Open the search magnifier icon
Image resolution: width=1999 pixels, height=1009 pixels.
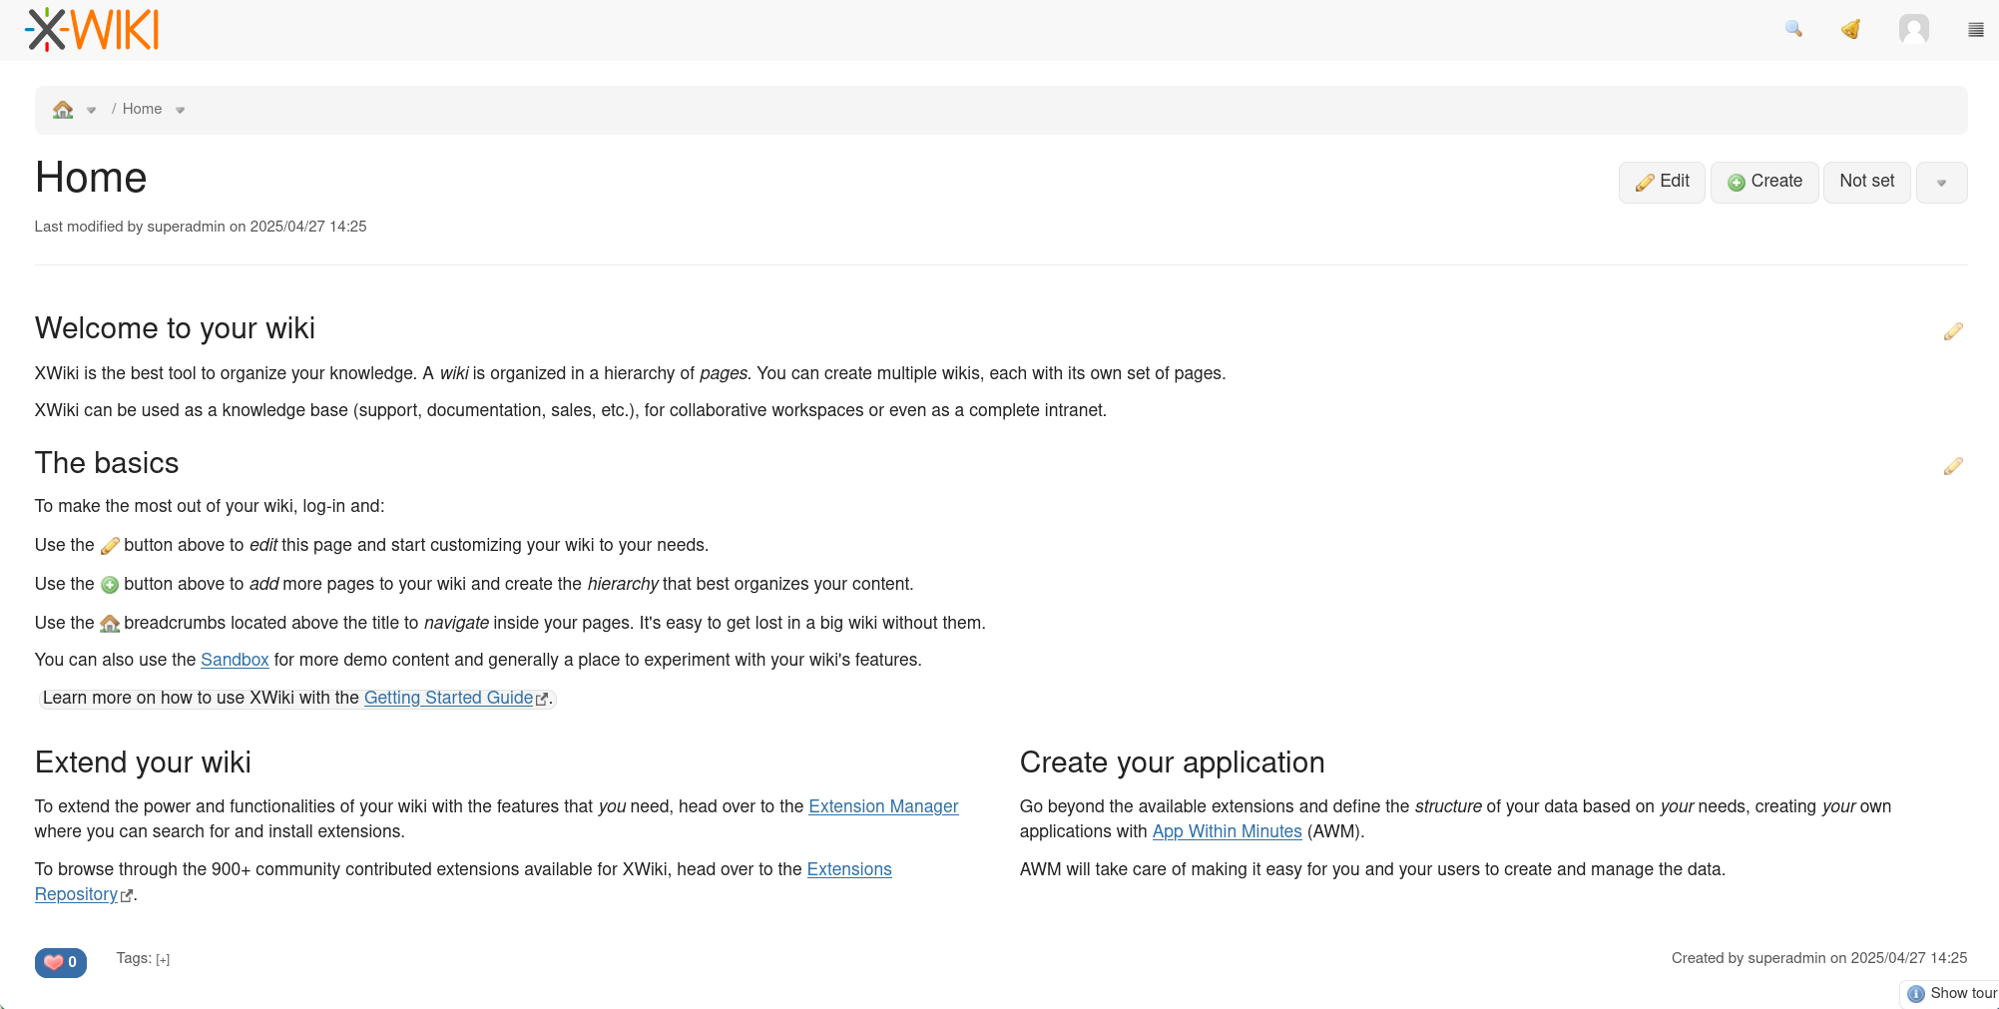coord(1793,29)
